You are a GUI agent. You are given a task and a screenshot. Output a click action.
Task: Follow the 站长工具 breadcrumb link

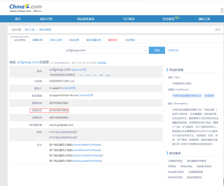(29, 30)
